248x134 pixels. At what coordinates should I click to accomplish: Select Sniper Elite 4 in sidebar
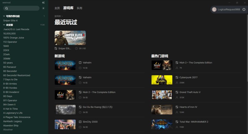point(11,21)
